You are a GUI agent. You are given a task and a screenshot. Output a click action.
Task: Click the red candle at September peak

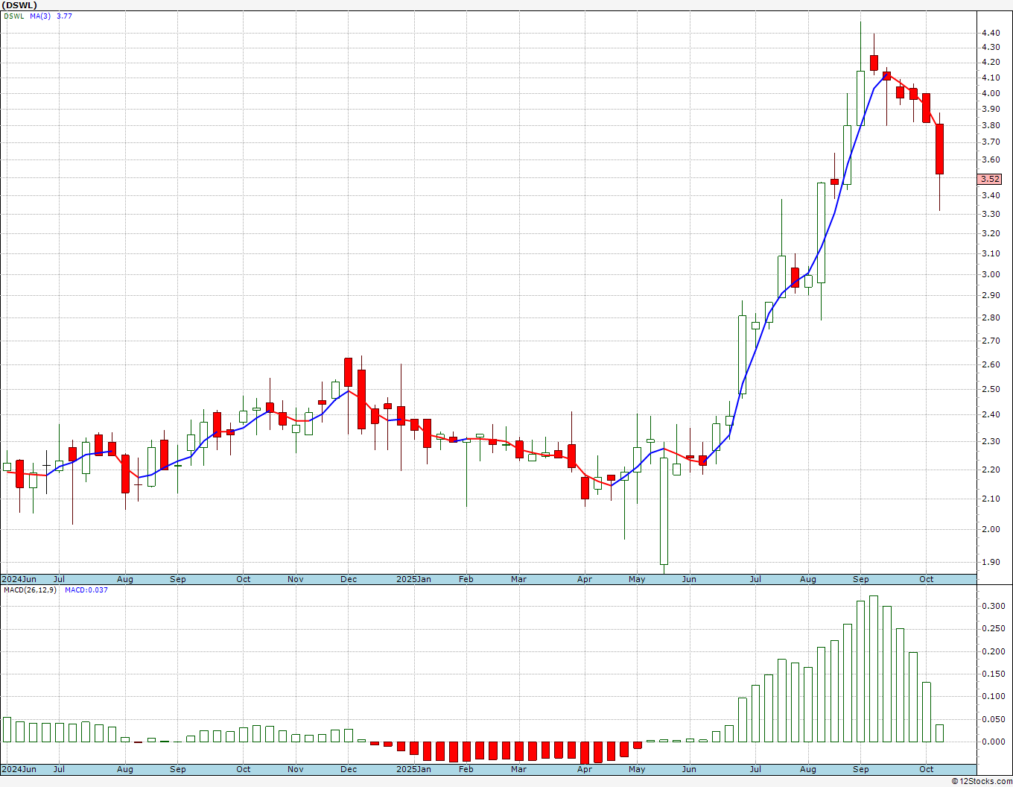(874, 63)
